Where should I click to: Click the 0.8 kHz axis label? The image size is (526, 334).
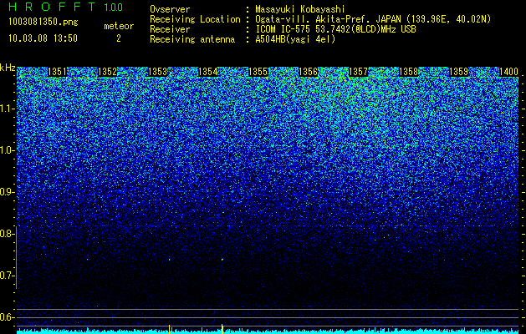[x=6, y=234]
